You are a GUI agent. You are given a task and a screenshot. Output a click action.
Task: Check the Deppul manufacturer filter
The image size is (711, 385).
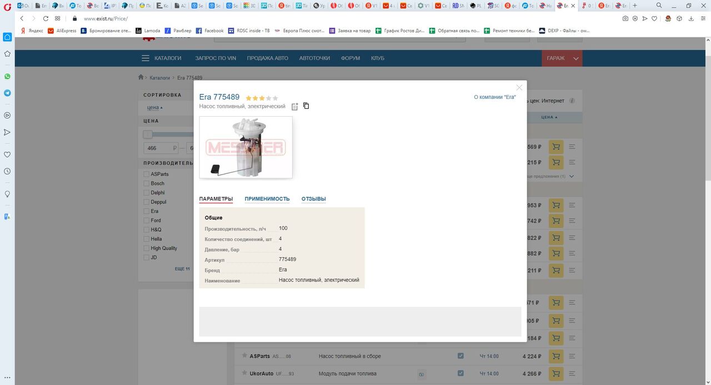point(147,202)
